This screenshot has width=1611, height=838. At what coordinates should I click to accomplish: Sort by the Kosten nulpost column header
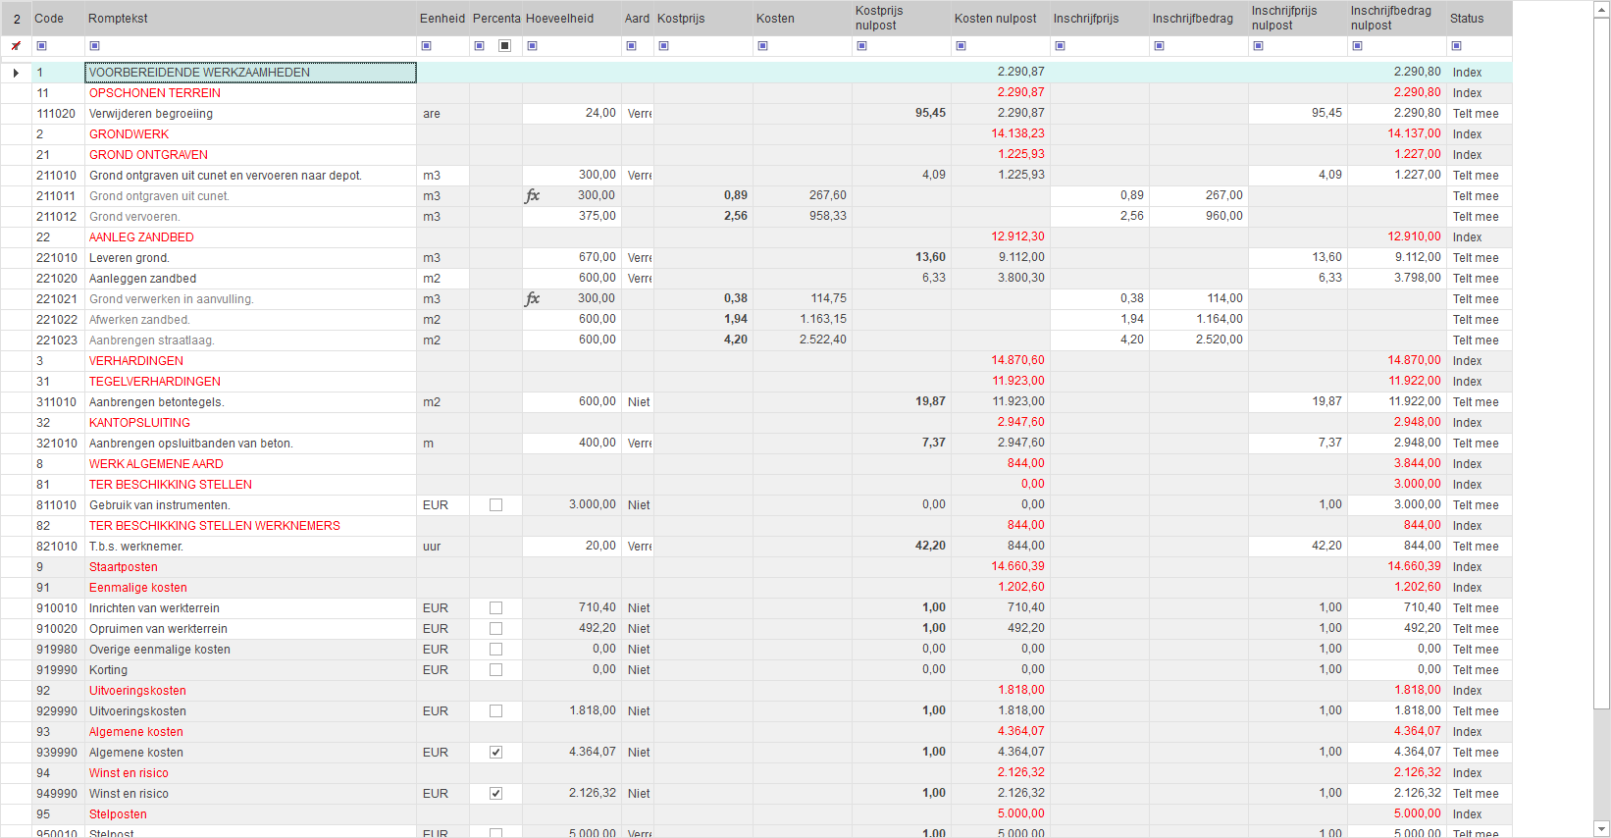[x=1001, y=19]
